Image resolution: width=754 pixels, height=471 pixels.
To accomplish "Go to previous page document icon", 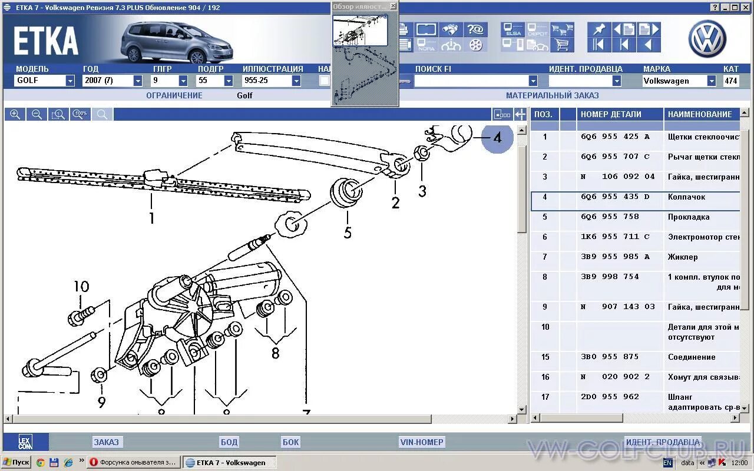I will 623,29.
